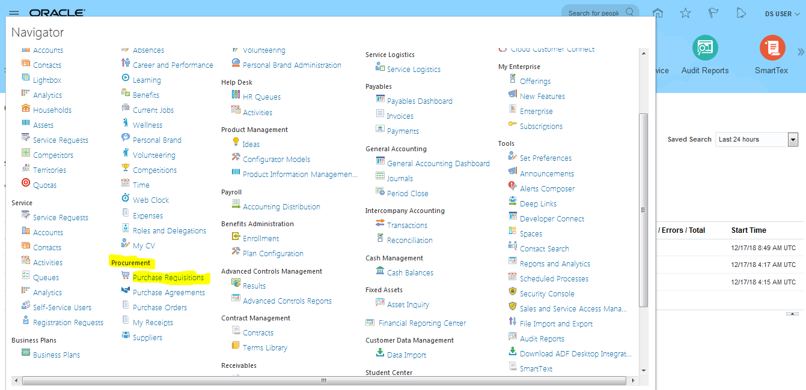Click the Enrollment icon under Benefits Administration
Screen dimensions: 806x390
(x=236, y=237)
